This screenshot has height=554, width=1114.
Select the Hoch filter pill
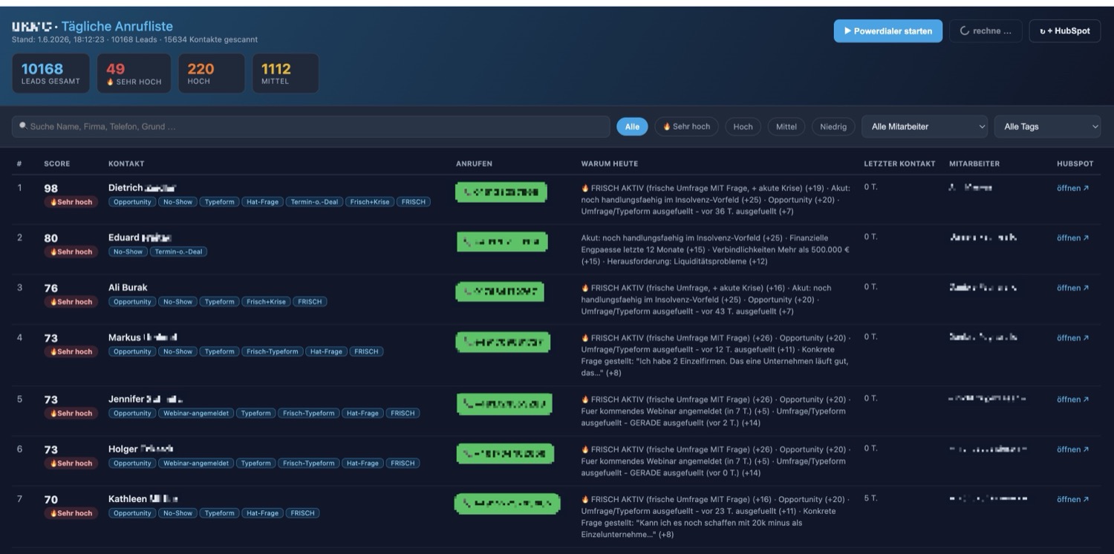(743, 127)
